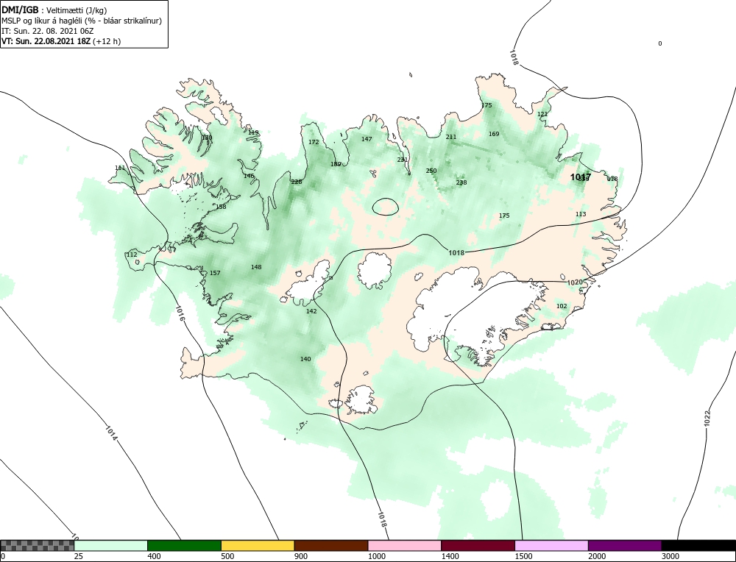This screenshot has height=562, width=736.
Task: Click the "3000" tick label on the legend
Action: [670, 556]
